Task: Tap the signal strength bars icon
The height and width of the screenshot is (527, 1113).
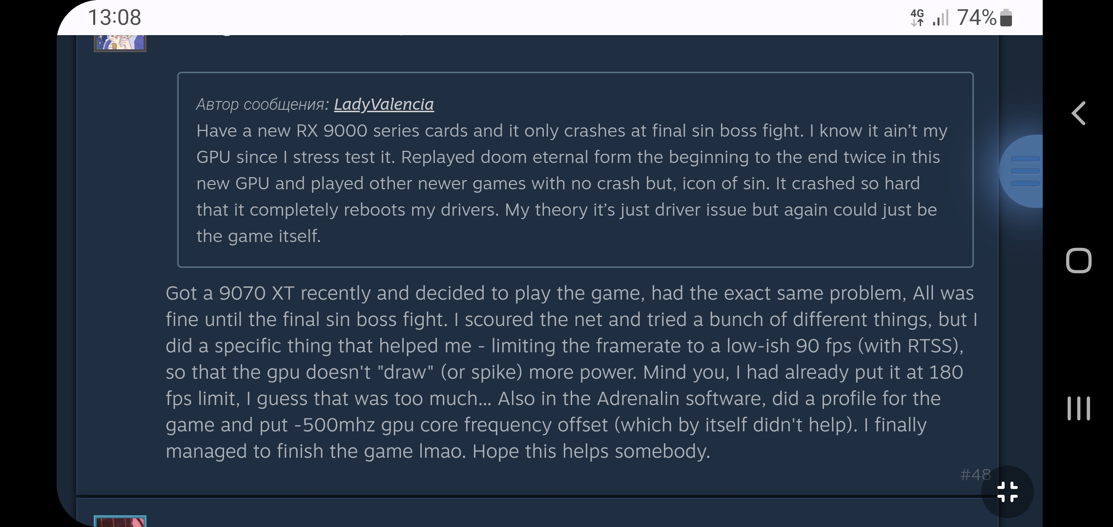Action: tap(940, 18)
